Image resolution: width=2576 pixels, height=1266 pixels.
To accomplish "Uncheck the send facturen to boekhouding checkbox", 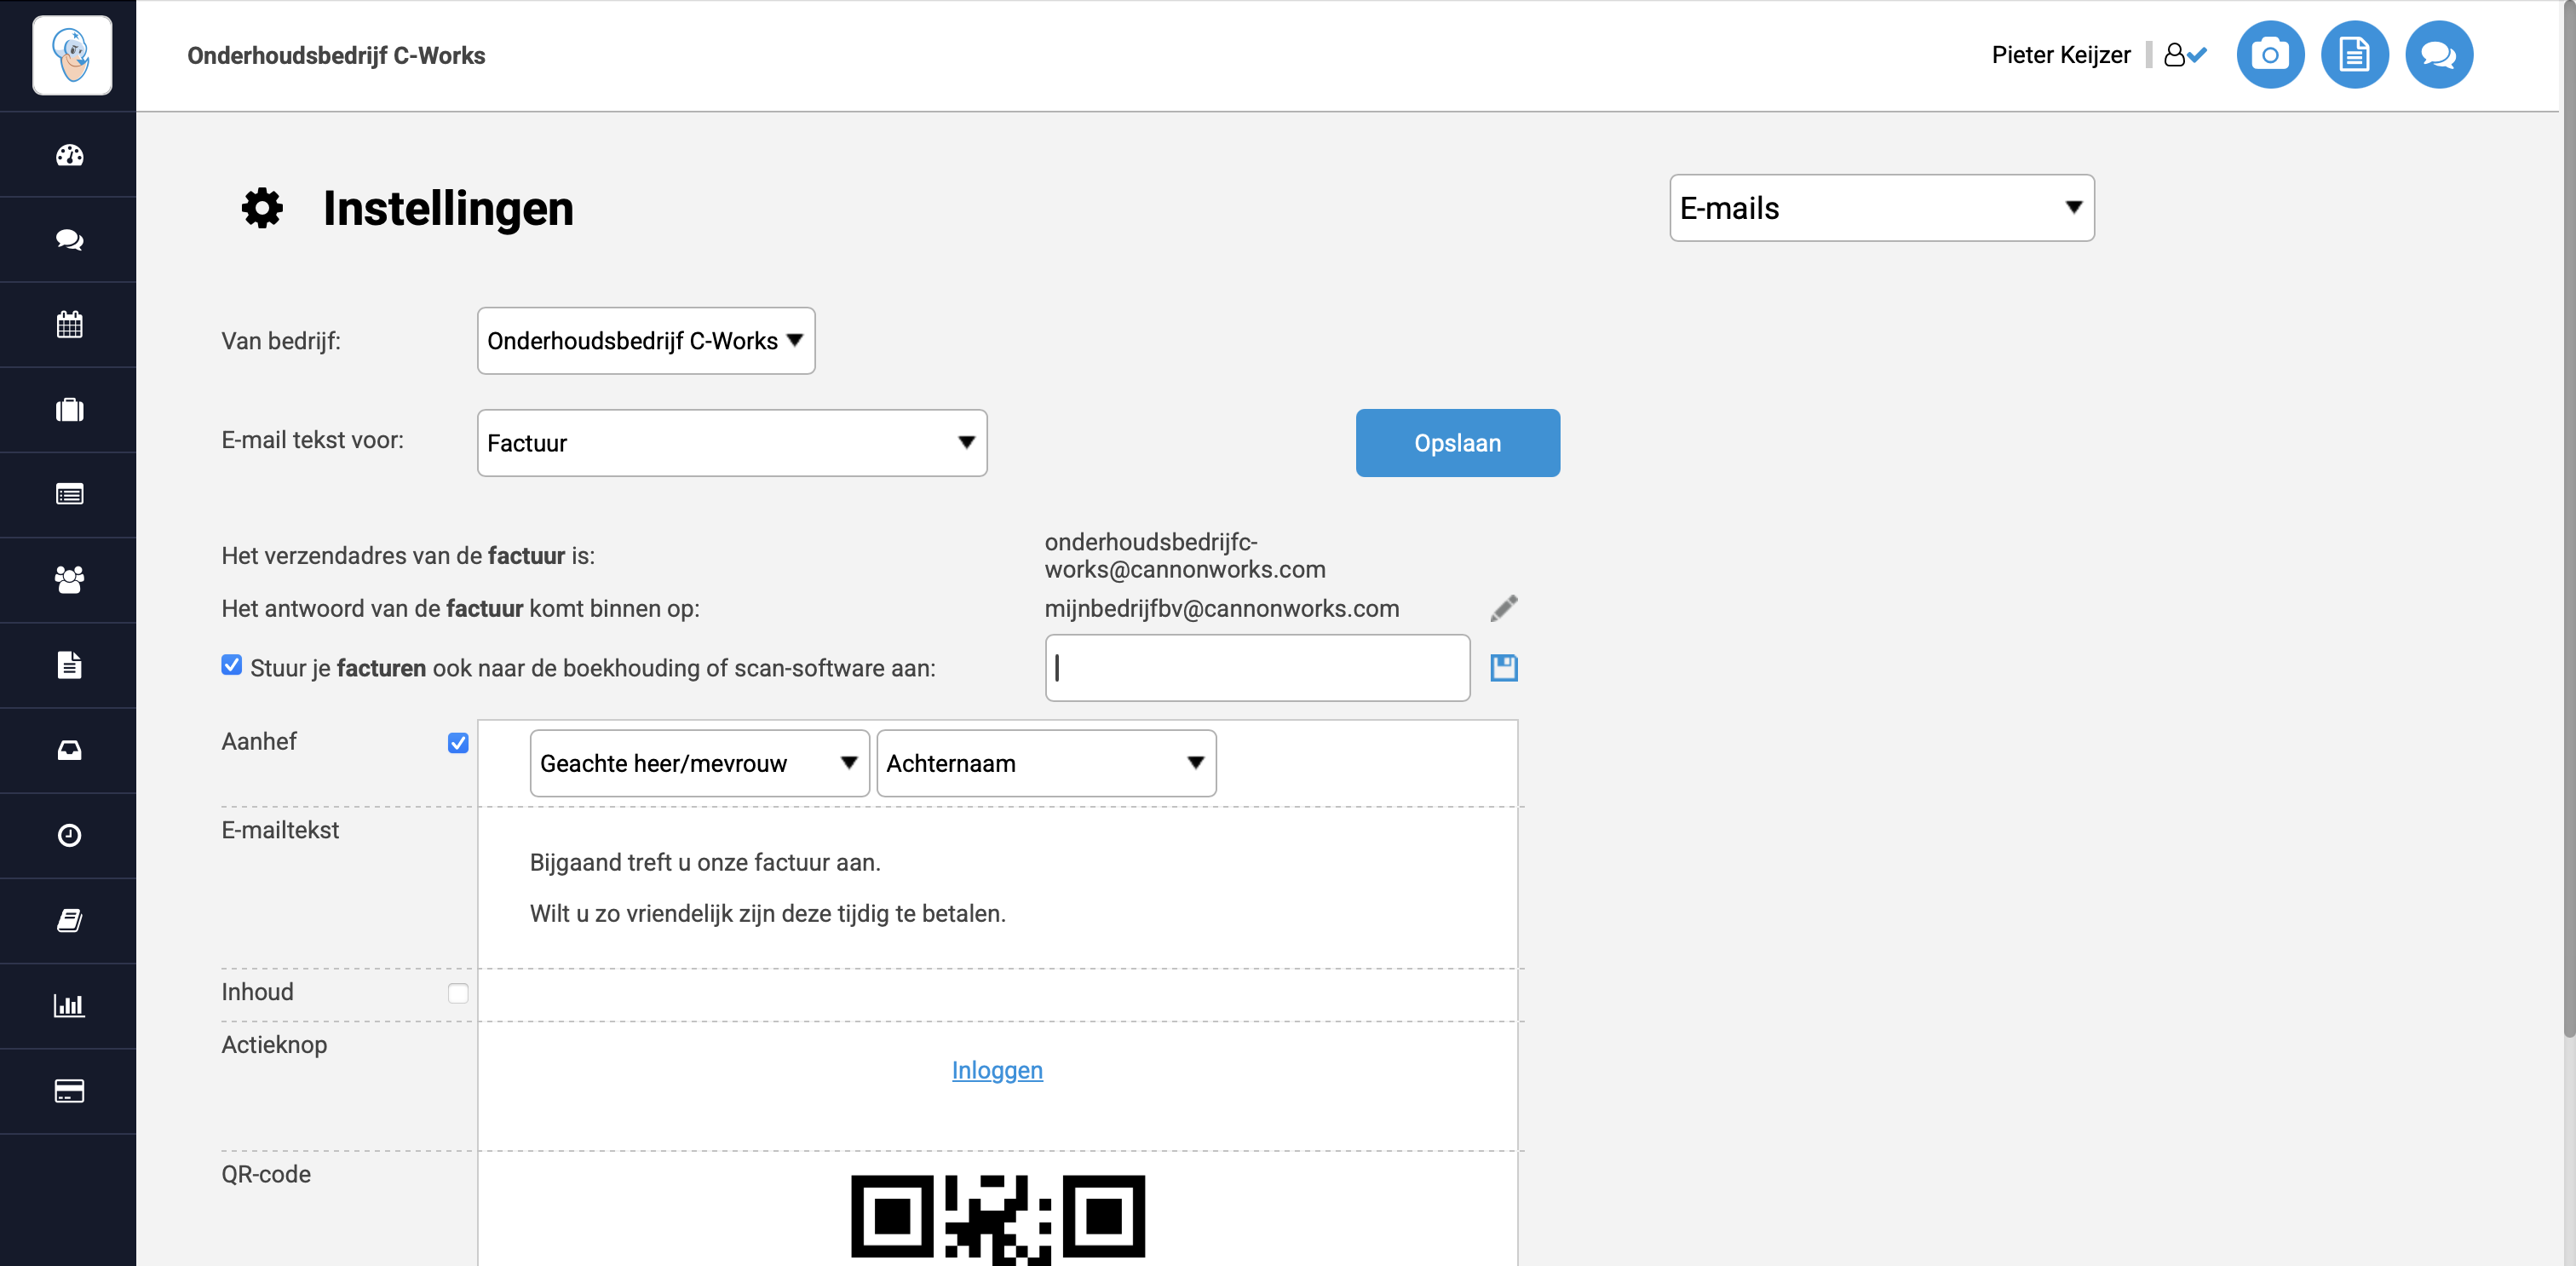I will click(x=232, y=666).
